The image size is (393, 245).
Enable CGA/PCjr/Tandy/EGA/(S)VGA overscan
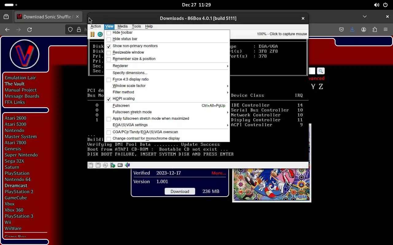tap(109, 132)
